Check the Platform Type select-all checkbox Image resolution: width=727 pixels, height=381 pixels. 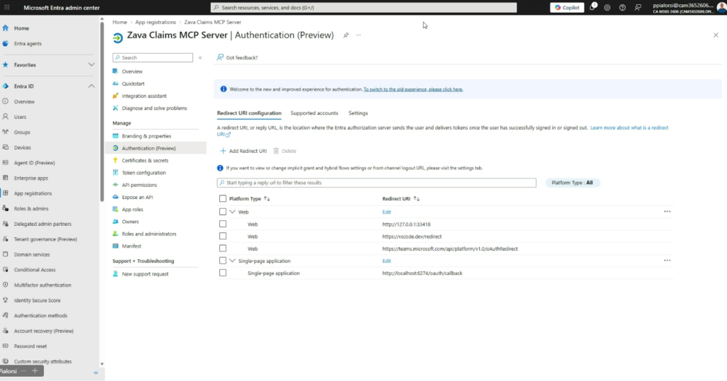tap(223, 199)
